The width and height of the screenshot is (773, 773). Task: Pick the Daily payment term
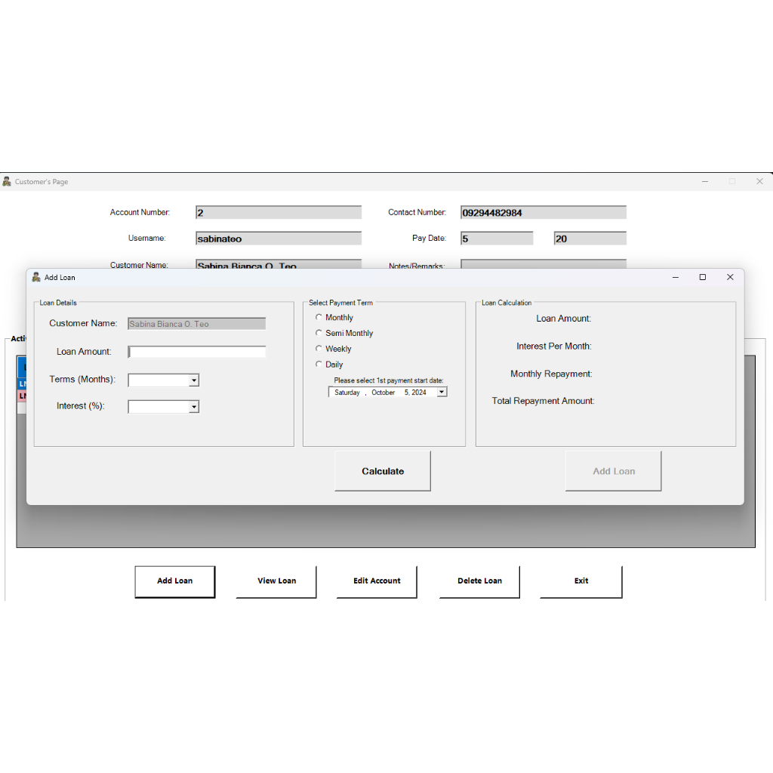click(x=319, y=365)
